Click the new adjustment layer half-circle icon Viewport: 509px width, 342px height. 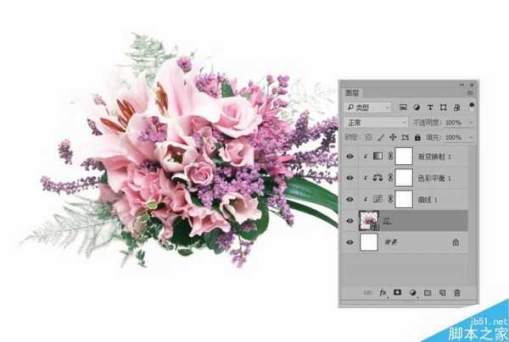coord(412,293)
